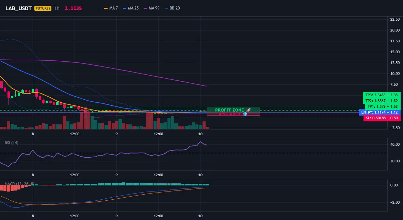Toggle the MA 99 legend entry
The height and width of the screenshot is (220, 403).
[x=151, y=8]
